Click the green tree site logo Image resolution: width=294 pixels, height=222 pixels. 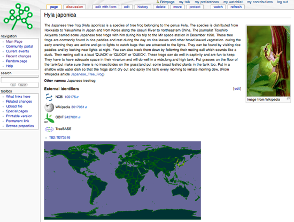[18, 17]
